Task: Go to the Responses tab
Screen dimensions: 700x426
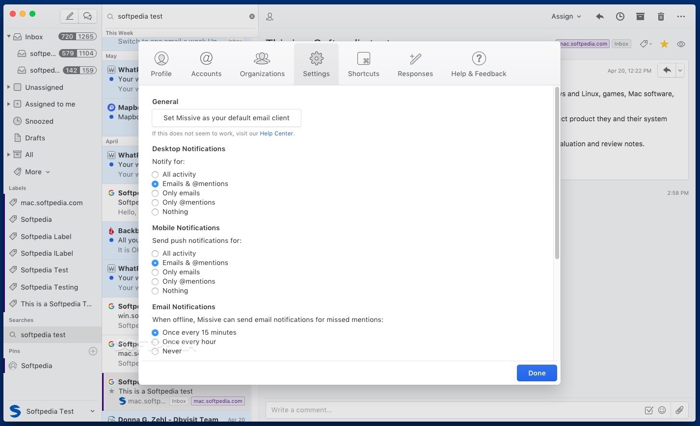Action: click(x=415, y=64)
